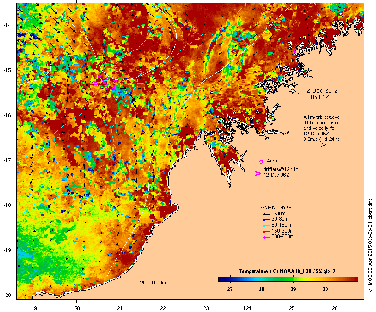Image resolution: width=376 pixels, height=312 pixels.
Task: Click the black 0-30m legend arrow
Action: click(266, 214)
